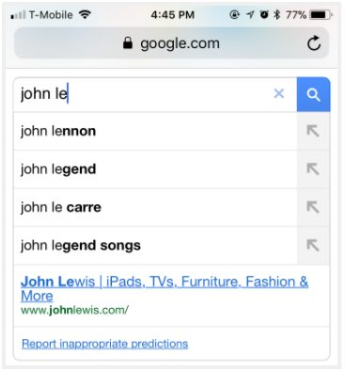This screenshot has height=371, width=346.
Task: Fill the search box using the john lennon arrow
Action: click(313, 131)
